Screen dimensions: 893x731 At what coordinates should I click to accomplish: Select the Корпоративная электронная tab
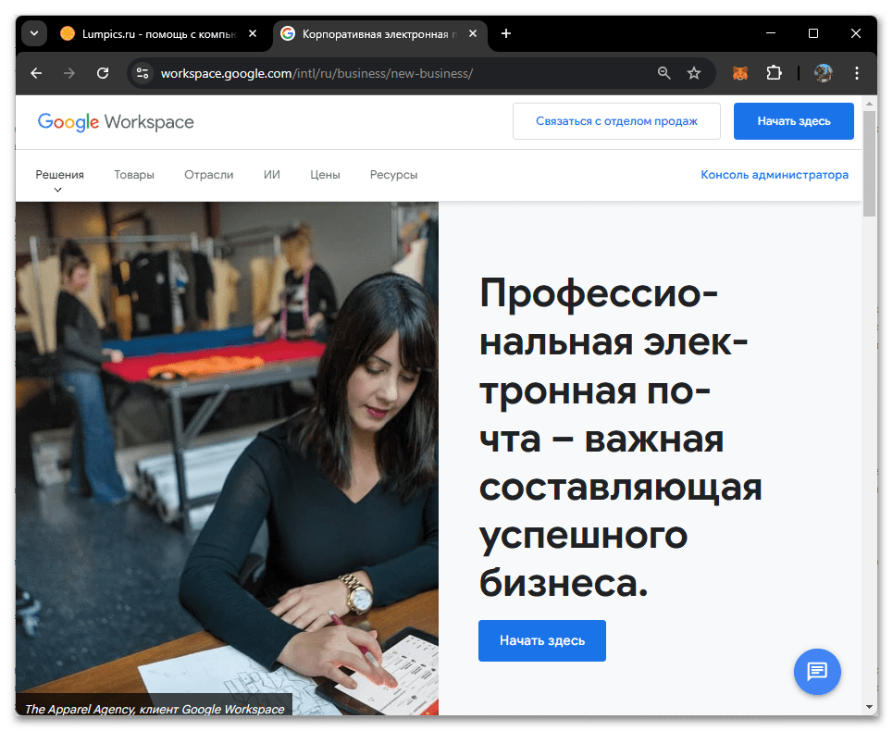point(378,34)
